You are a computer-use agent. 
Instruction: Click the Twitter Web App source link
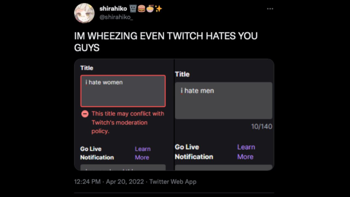tap(173, 181)
